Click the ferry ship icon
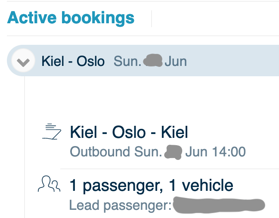 click(x=52, y=131)
